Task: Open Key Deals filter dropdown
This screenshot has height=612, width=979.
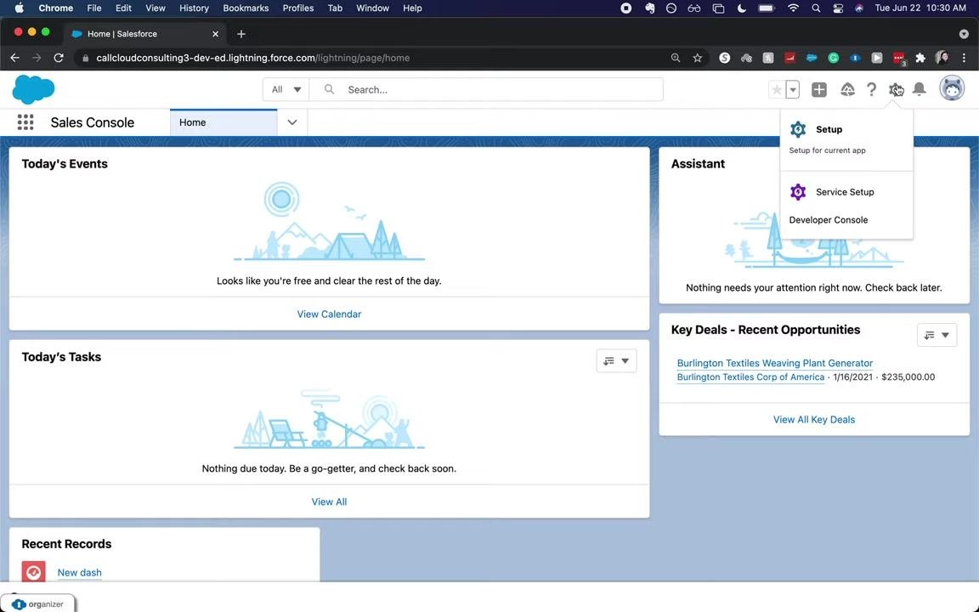Action: pos(937,335)
